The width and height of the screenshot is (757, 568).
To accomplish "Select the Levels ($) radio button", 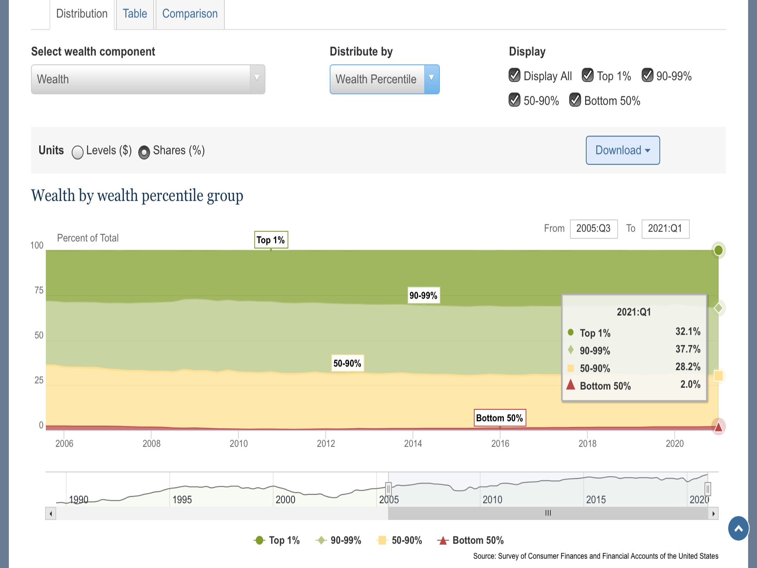I will point(78,152).
